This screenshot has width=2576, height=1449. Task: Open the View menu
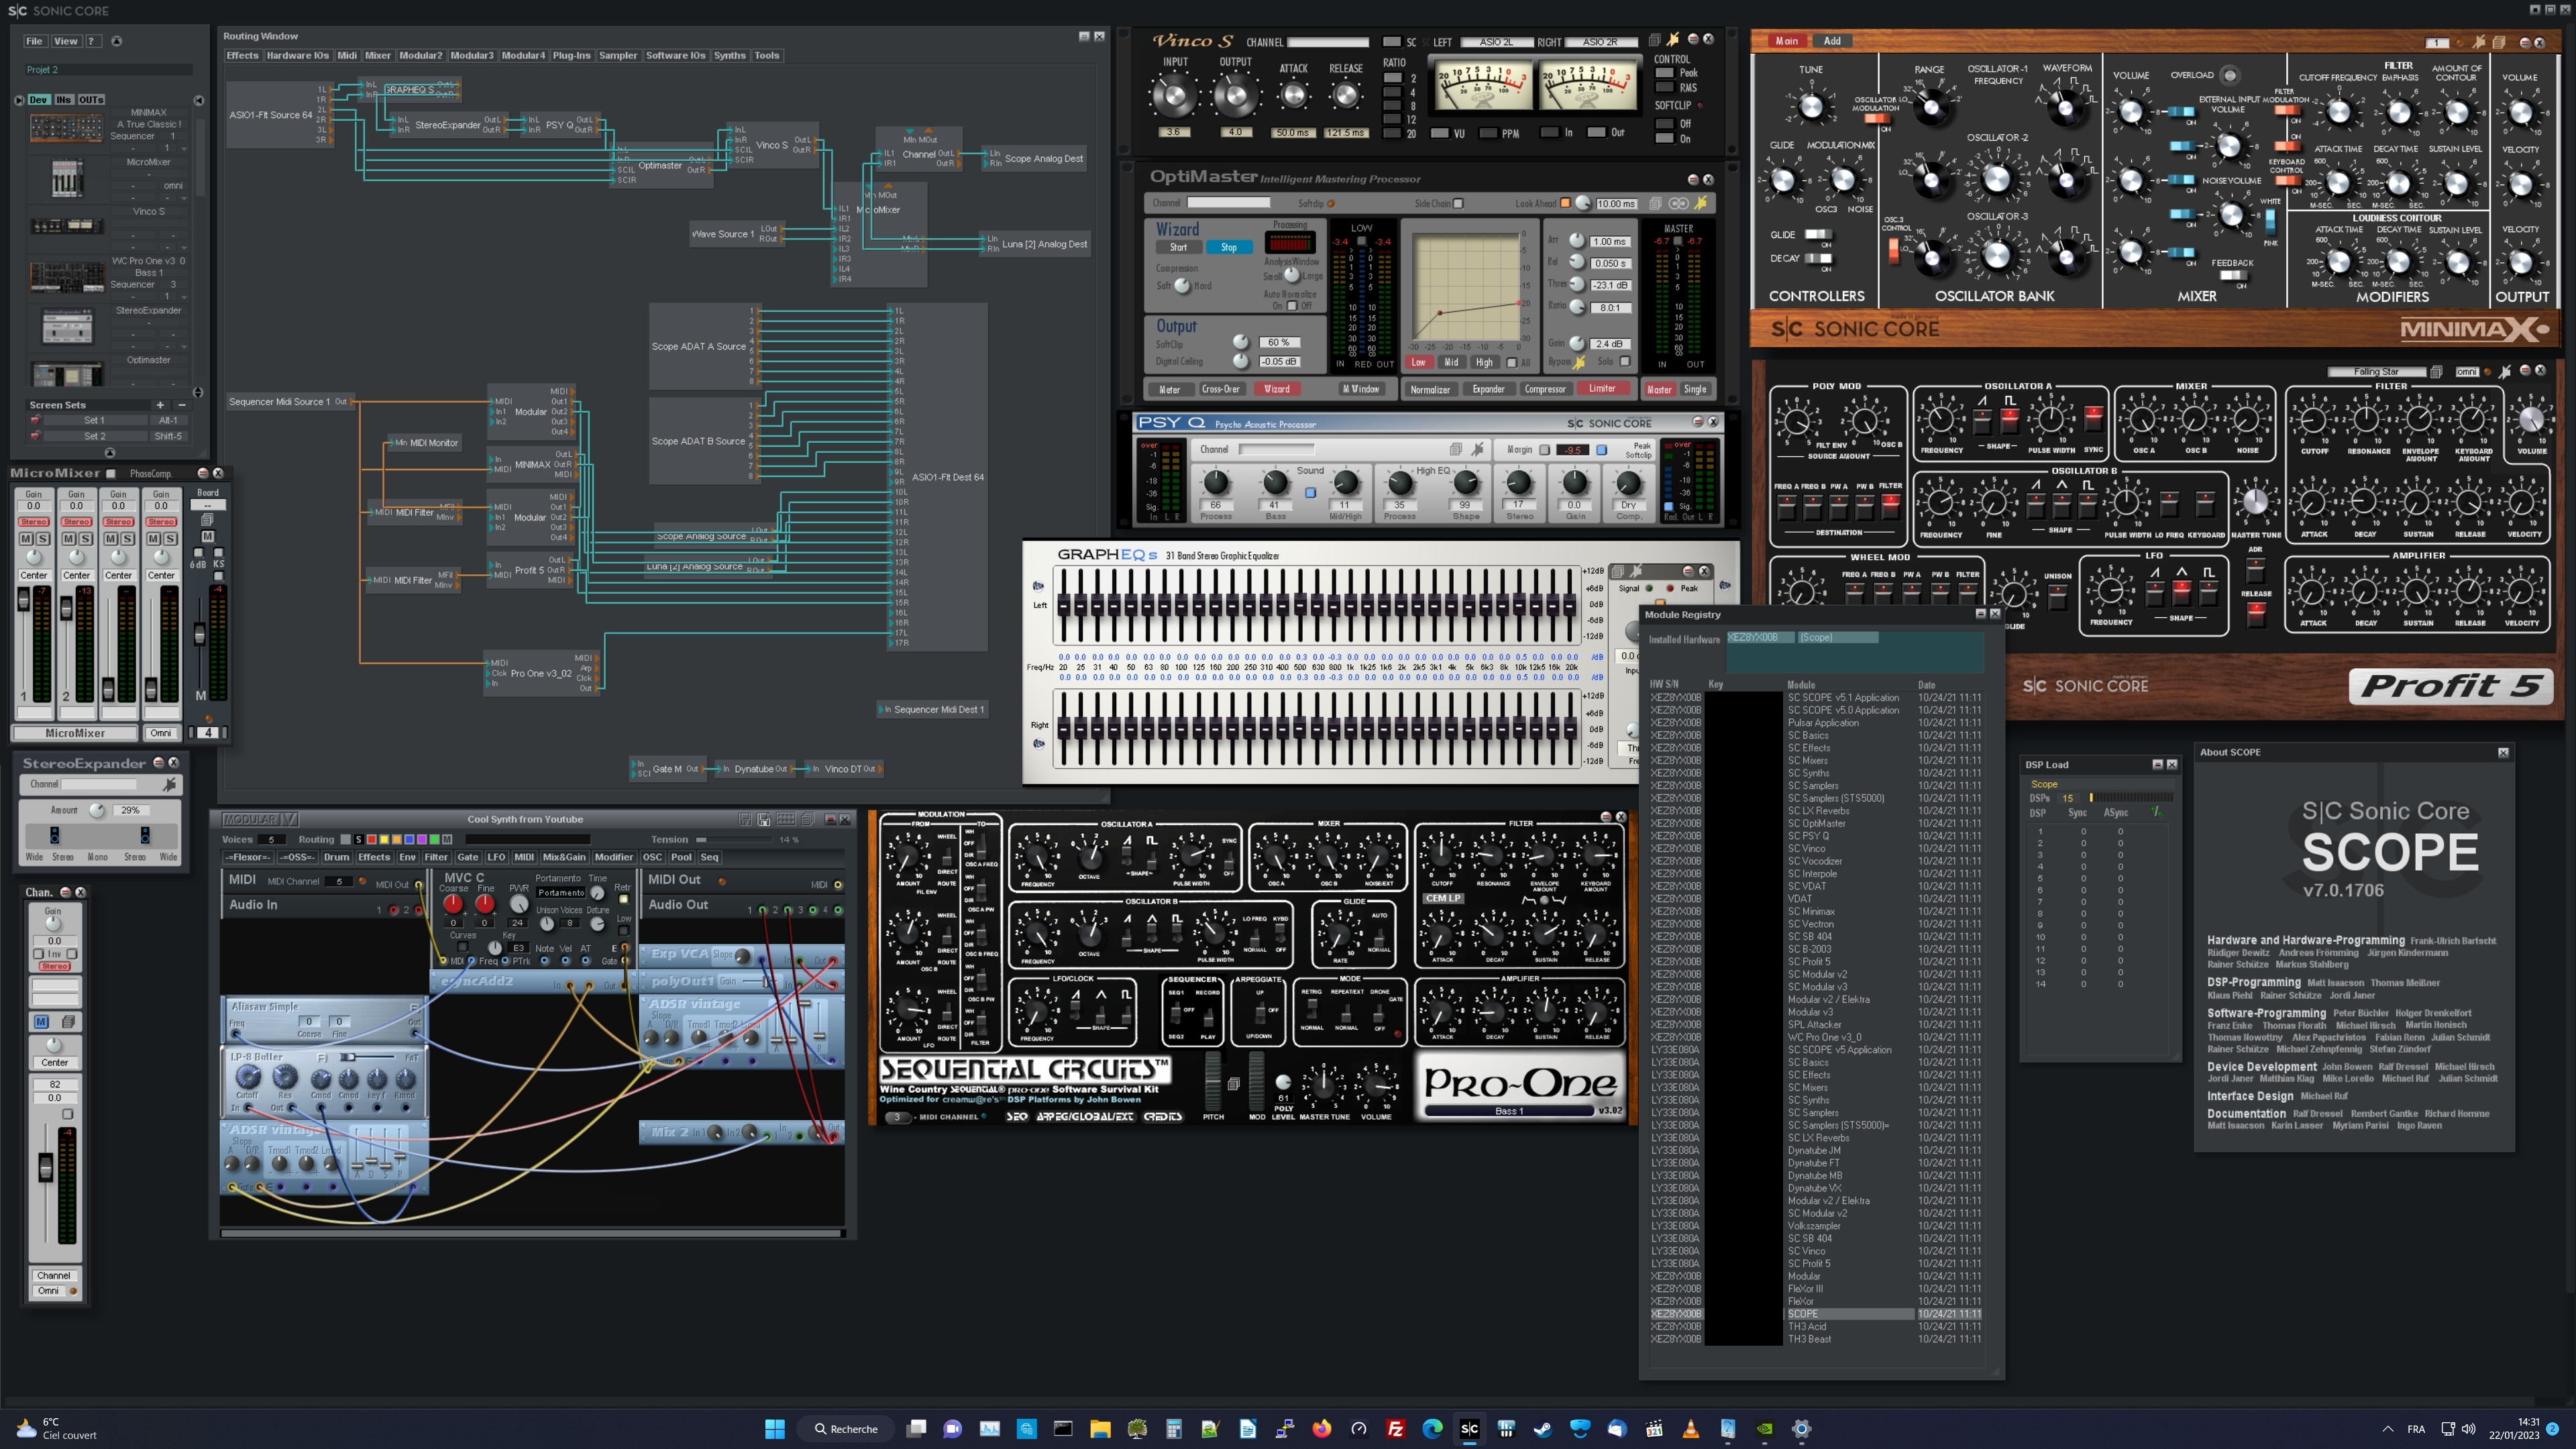pyautogui.click(x=66, y=41)
